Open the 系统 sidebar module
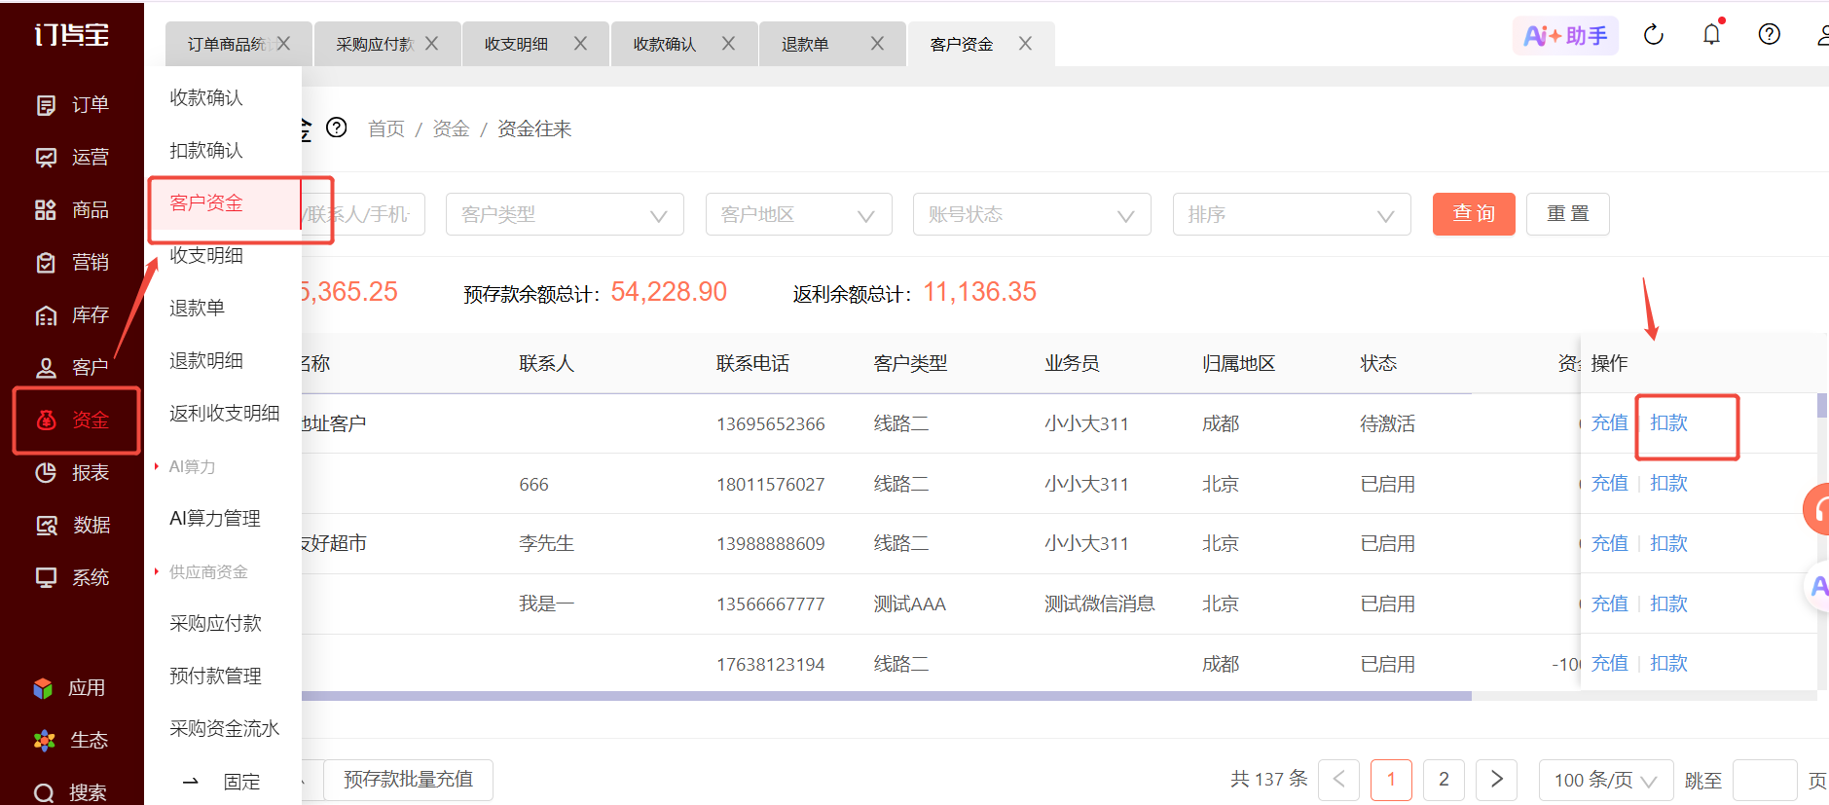The height and width of the screenshot is (805, 1829). click(x=72, y=578)
